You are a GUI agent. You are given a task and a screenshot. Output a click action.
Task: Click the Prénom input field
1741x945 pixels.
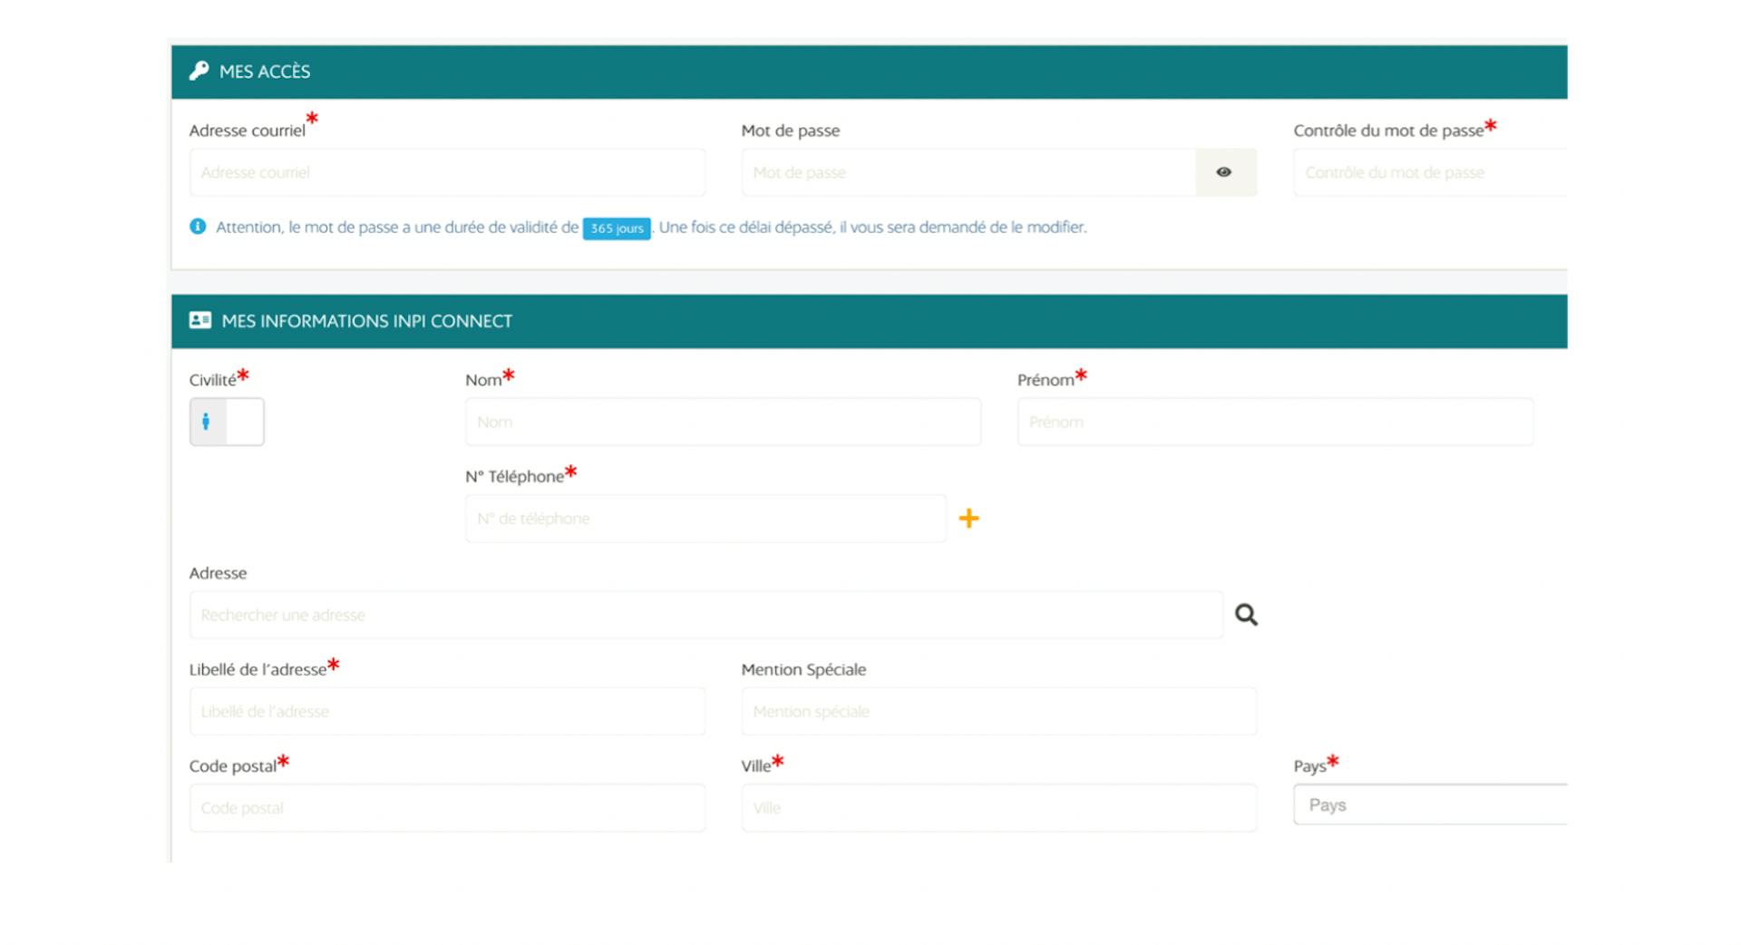coord(1275,422)
